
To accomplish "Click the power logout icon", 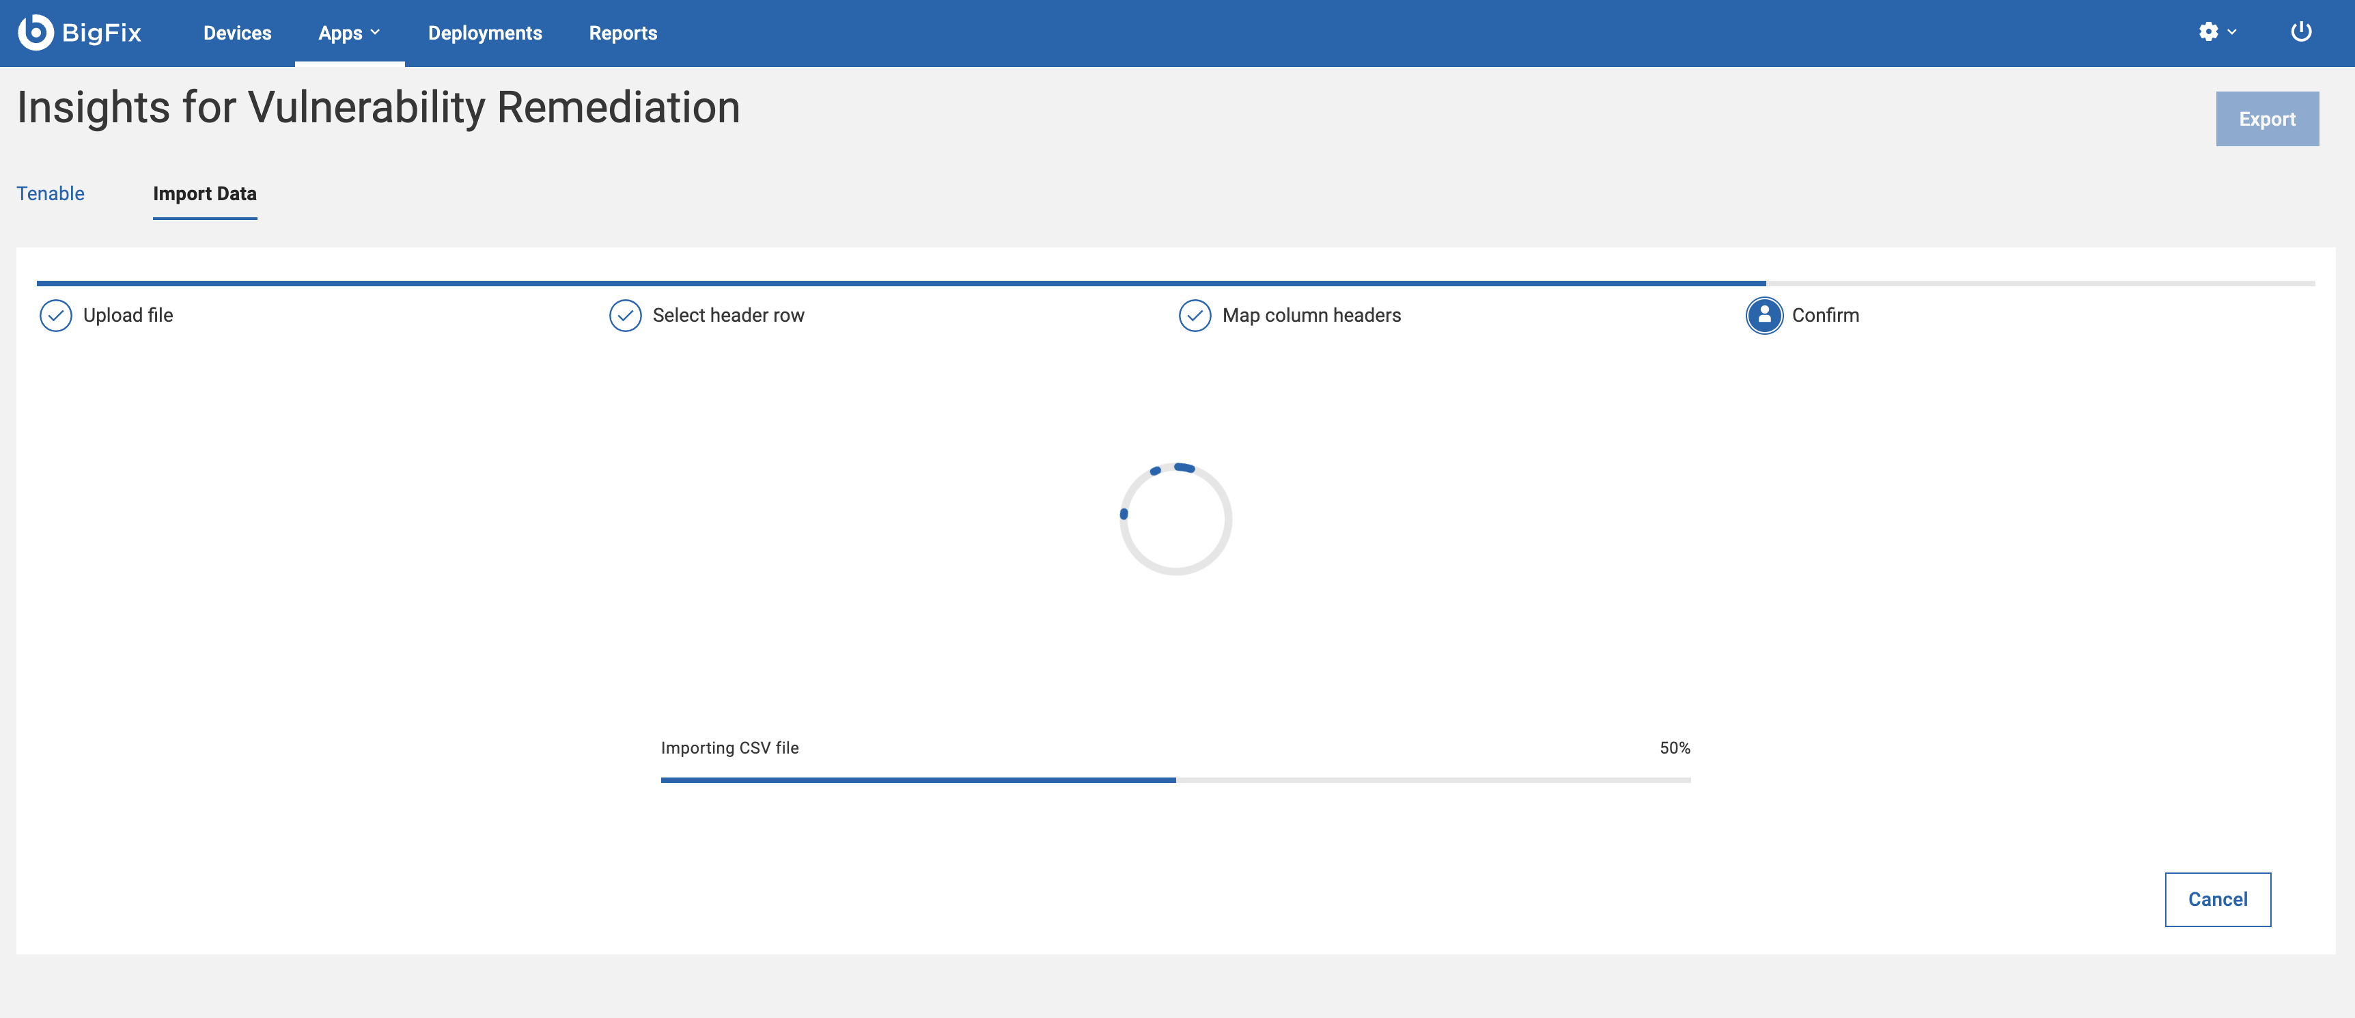I will 2300,32.
